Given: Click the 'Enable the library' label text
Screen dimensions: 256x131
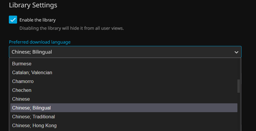Looking at the screenshot, I should [37, 20].
